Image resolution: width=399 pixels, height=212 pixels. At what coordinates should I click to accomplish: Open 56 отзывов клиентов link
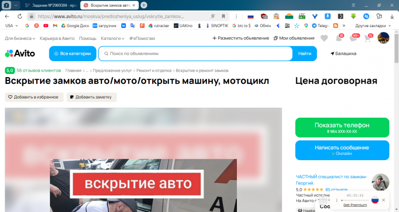coord(38,70)
